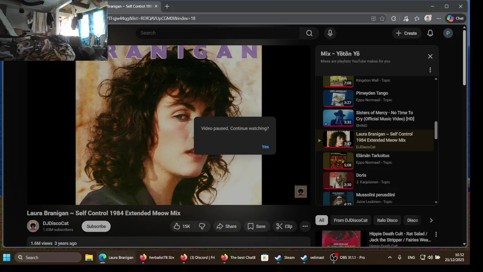
Task: Switch to Discord Firefox taskbar window
Action: pos(197,258)
